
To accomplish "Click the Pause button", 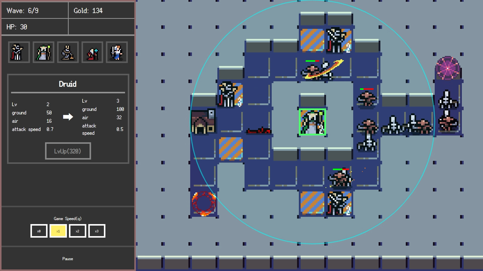I will pyautogui.click(x=67, y=259).
